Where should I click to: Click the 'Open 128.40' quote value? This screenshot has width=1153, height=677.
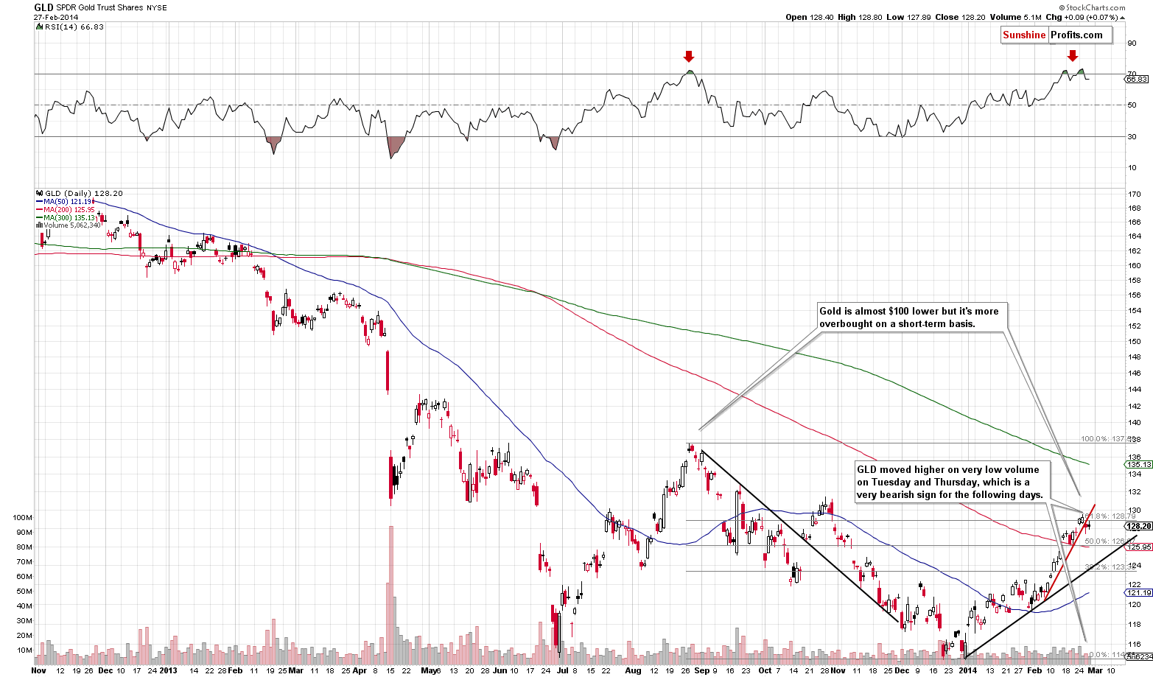pyautogui.click(x=808, y=17)
